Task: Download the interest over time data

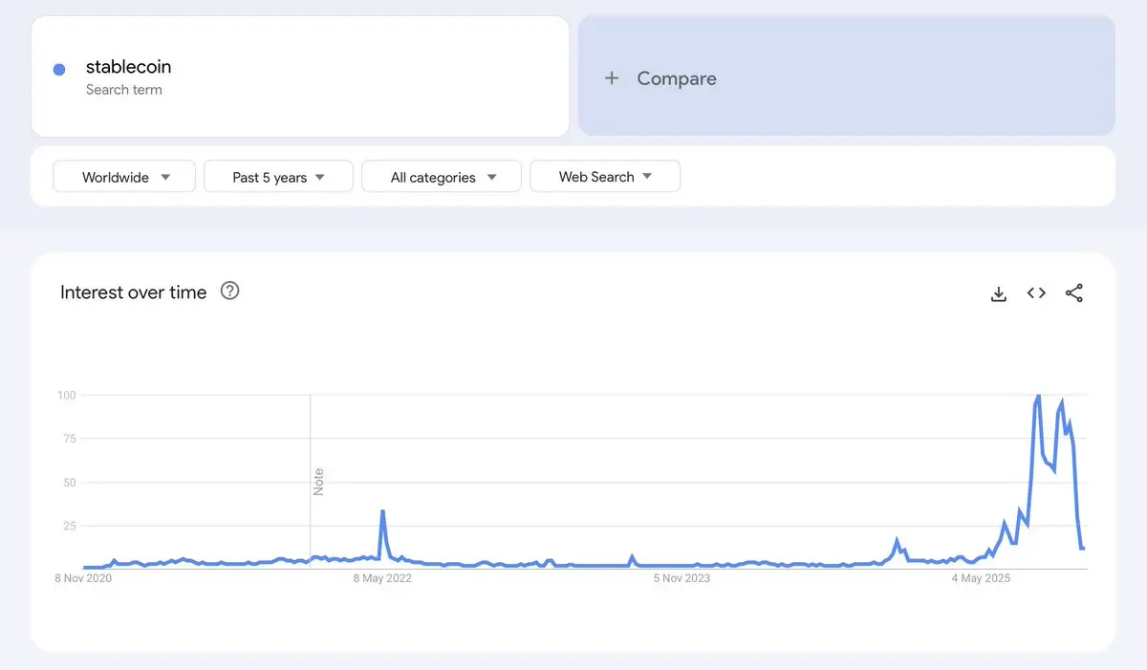Action: 998,293
